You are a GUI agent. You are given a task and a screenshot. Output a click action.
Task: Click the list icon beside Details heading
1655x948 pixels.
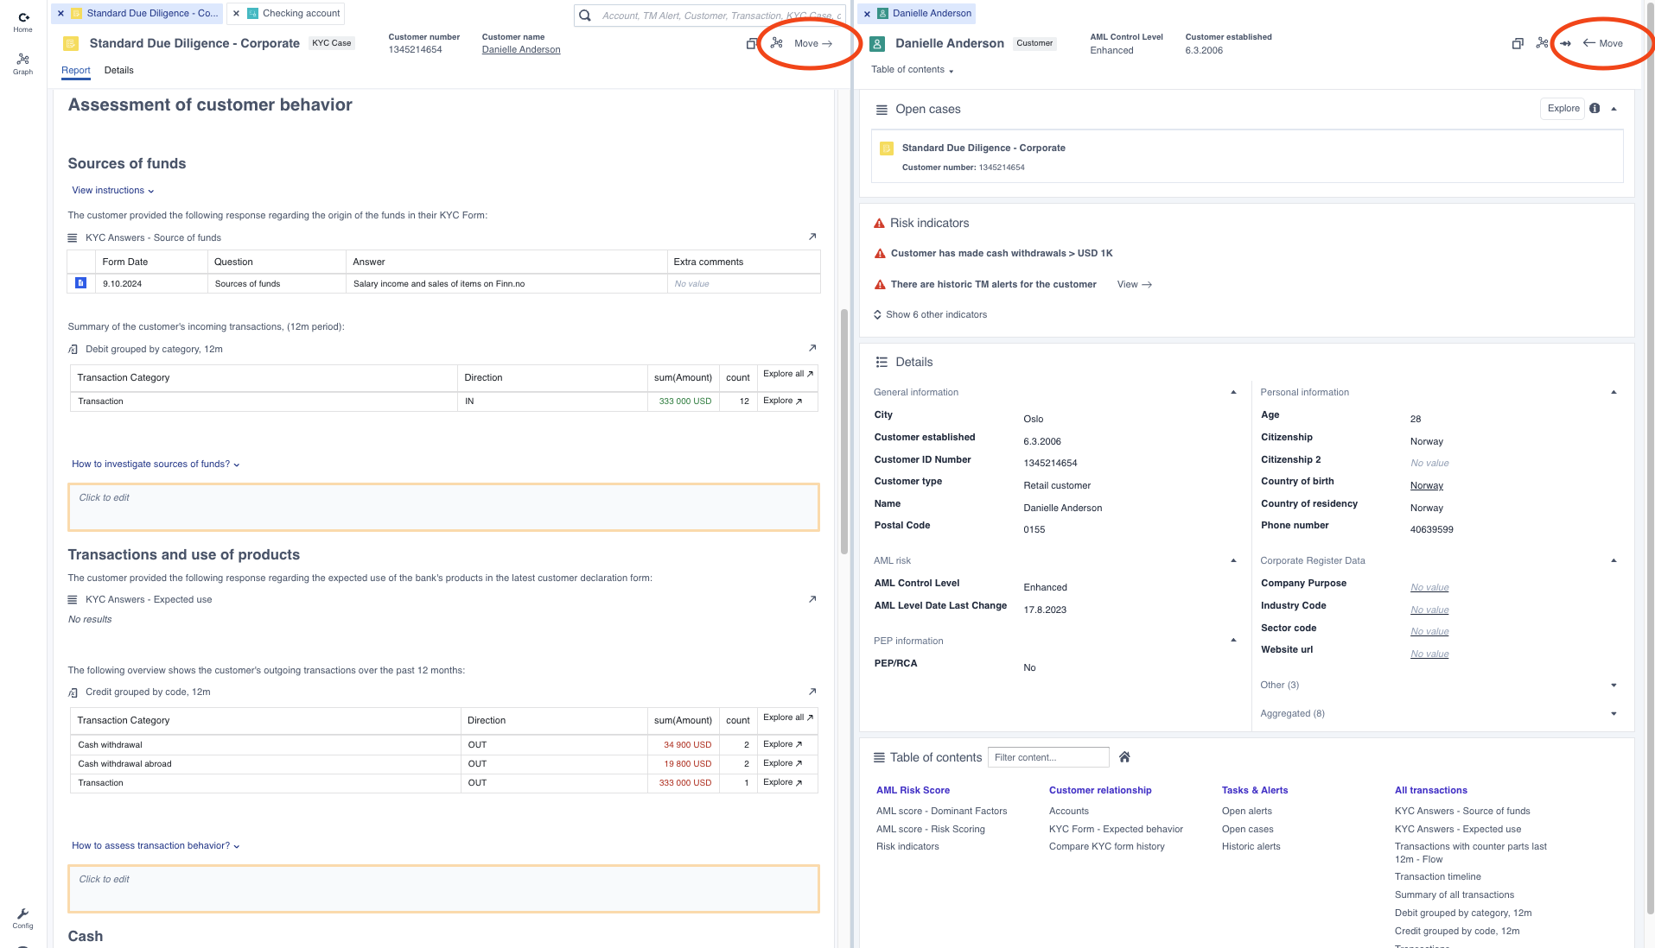click(882, 363)
